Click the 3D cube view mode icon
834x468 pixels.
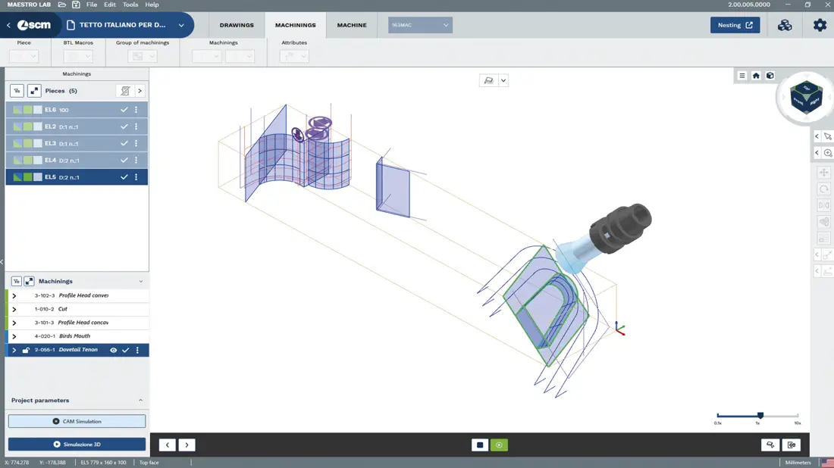[770, 76]
